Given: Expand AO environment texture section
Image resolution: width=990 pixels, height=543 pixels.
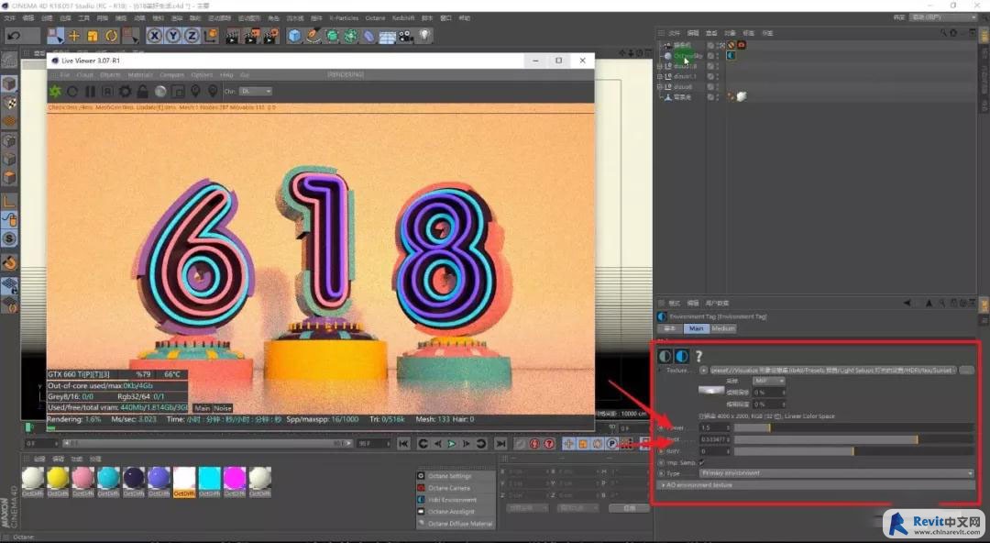Looking at the screenshot, I should pos(817,485).
